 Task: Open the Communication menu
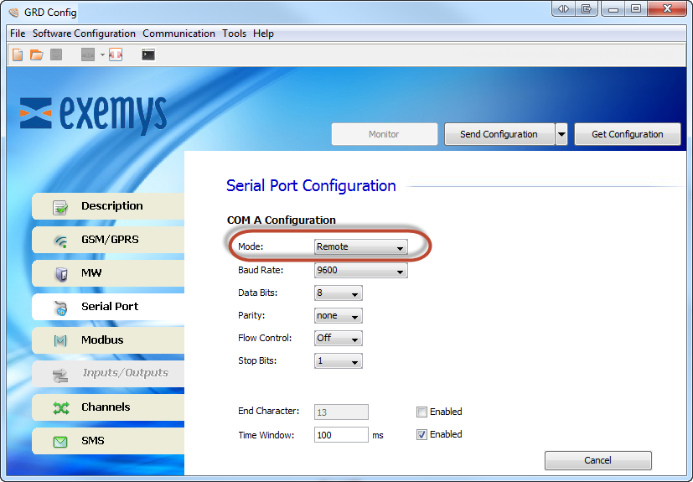[178, 34]
